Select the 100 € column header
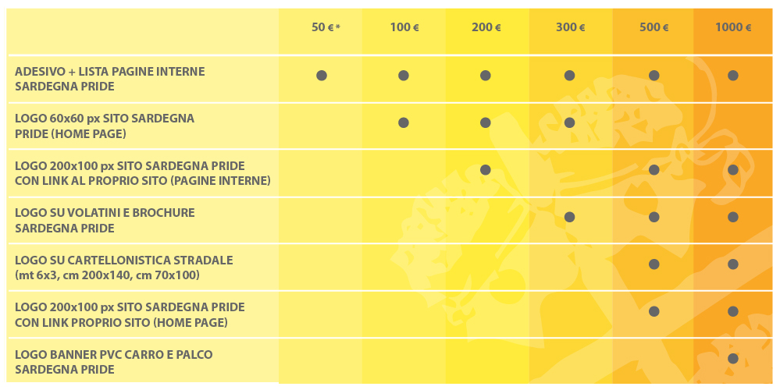Viewport: 780px width, 390px height. point(404,27)
